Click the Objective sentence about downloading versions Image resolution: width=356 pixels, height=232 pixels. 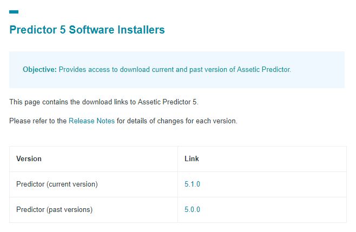175,69
